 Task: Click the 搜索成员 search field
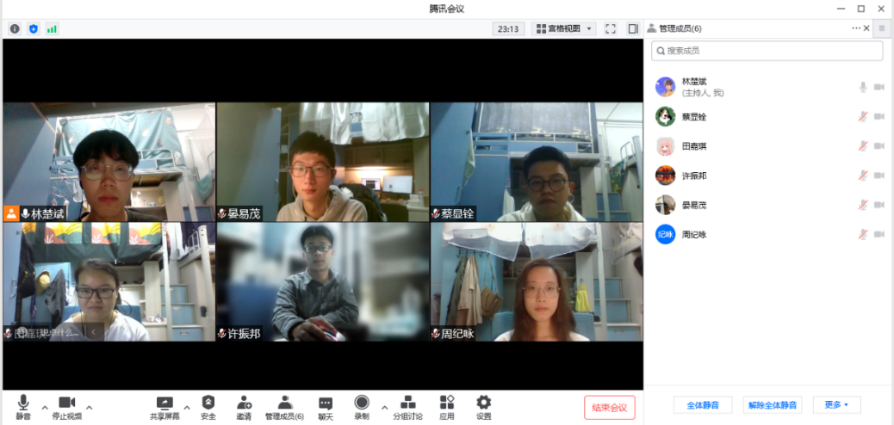[x=767, y=51]
